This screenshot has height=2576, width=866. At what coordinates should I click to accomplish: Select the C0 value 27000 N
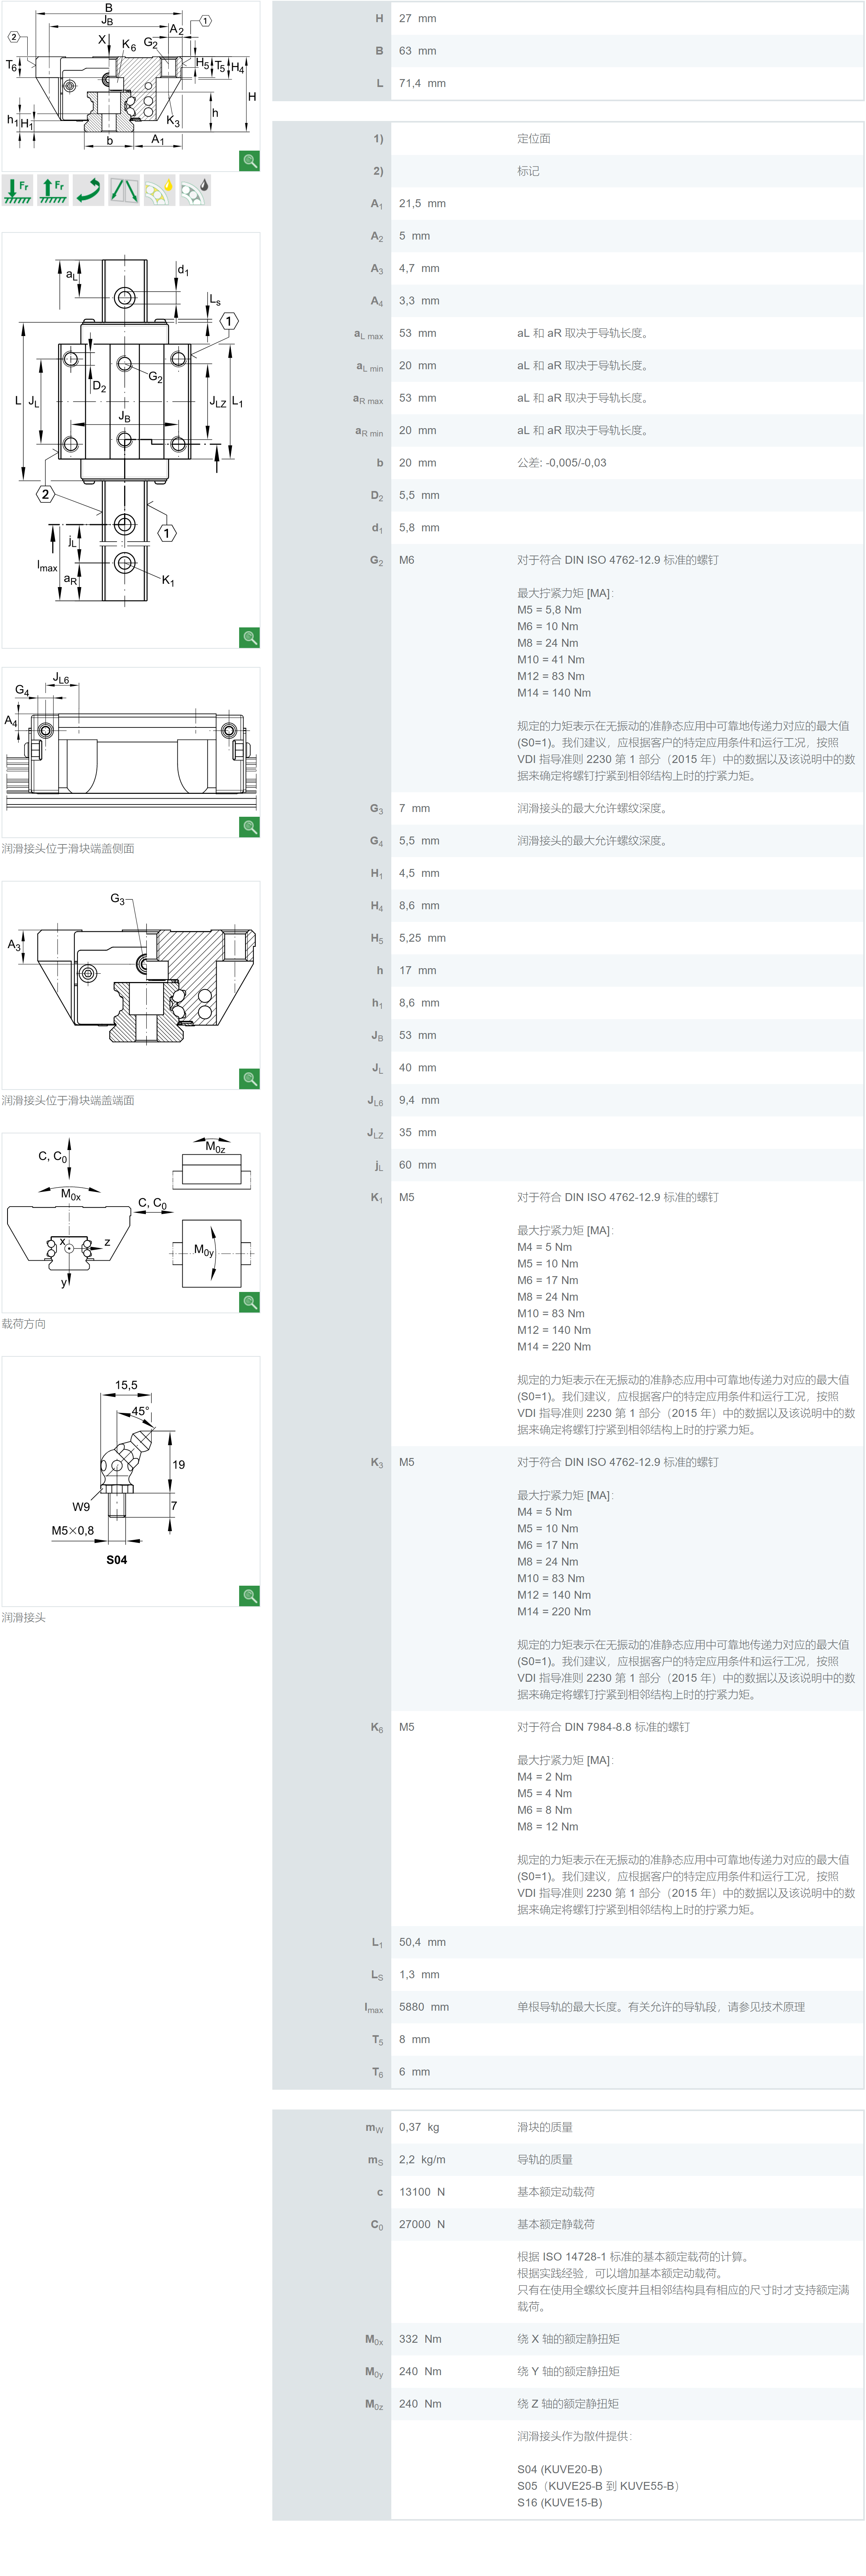422,2224
